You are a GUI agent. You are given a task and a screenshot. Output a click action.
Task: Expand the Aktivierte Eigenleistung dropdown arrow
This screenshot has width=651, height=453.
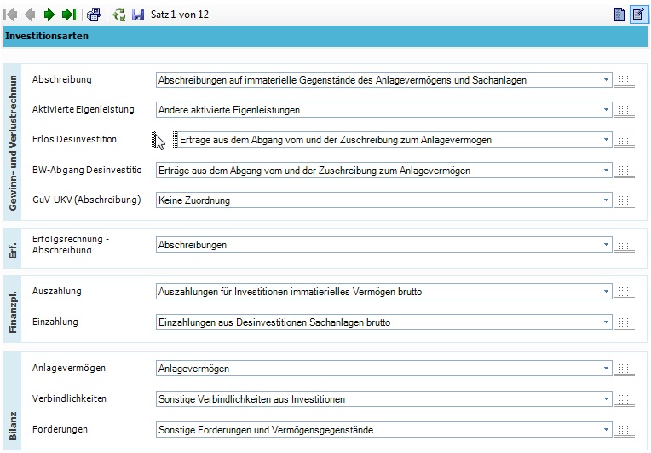point(606,110)
